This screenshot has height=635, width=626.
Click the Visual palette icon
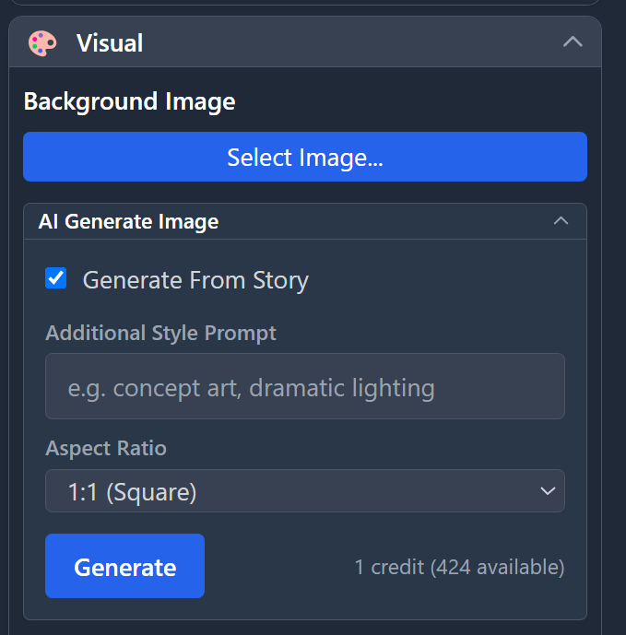42,42
